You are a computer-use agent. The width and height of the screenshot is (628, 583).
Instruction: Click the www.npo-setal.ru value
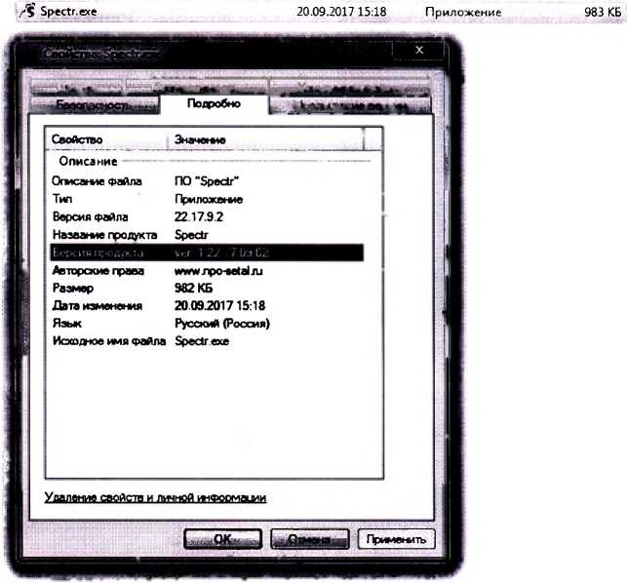pos(218,271)
